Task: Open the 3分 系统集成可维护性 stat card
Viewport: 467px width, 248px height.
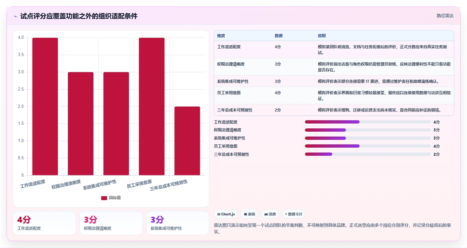Action: 178,223
